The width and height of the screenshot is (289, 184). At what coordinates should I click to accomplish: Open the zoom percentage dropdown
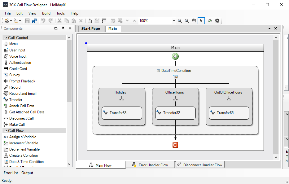(x=173, y=21)
